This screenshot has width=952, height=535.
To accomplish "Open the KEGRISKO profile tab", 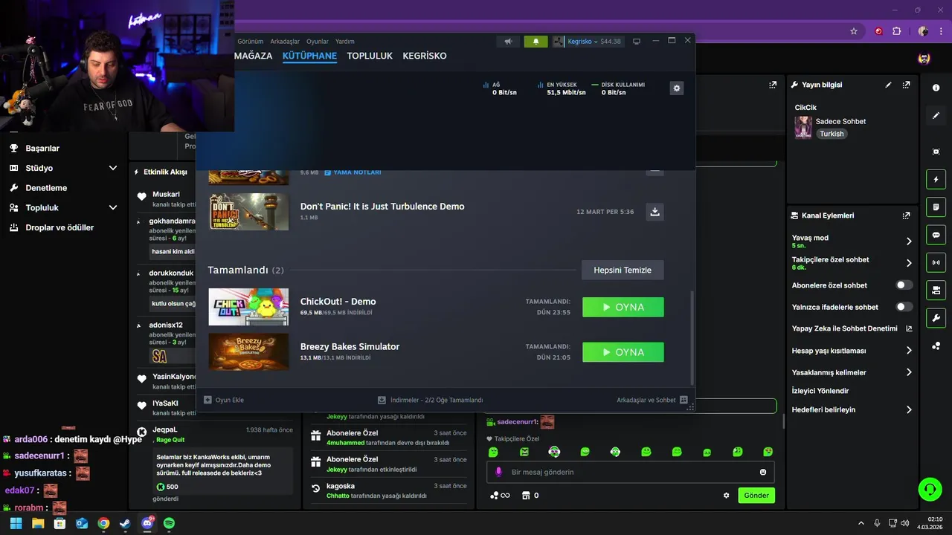I will pyautogui.click(x=425, y=56).
